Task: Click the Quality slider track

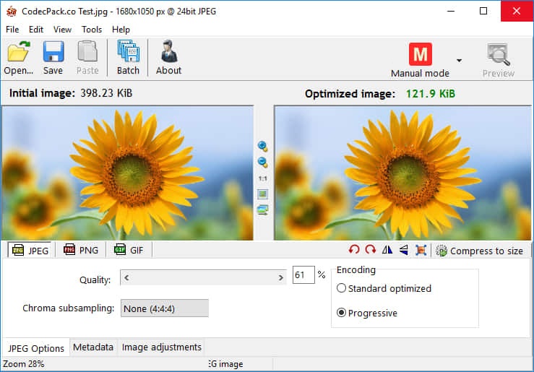Action: click(203, 277)
